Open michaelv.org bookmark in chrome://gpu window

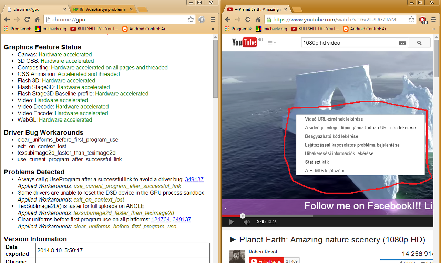(x=51, y=29)
